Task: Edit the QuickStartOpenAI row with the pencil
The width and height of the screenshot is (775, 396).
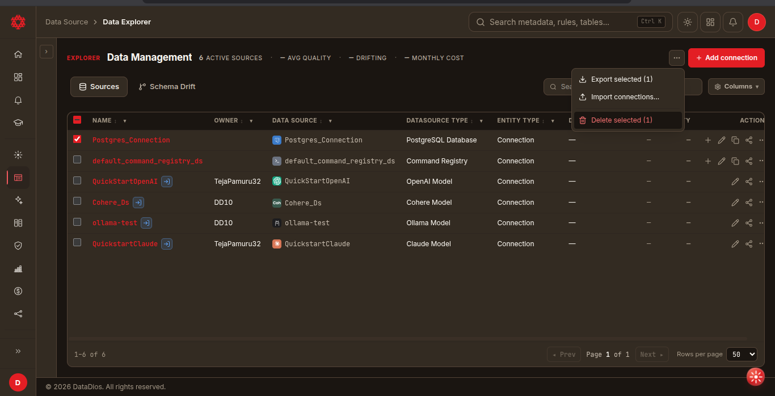Action: click(735, 182)
